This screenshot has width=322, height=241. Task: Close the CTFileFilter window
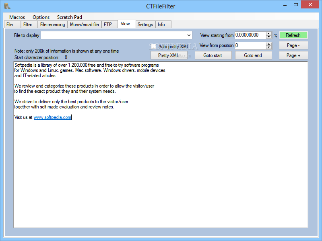pyautogui.click(x=310, y=4)
